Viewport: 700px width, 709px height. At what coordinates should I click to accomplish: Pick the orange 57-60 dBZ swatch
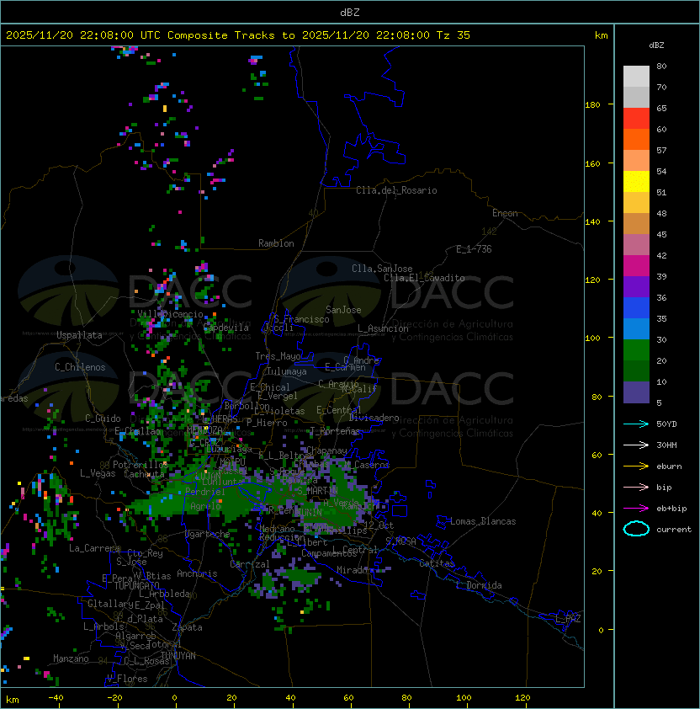[x=636, y=139]
